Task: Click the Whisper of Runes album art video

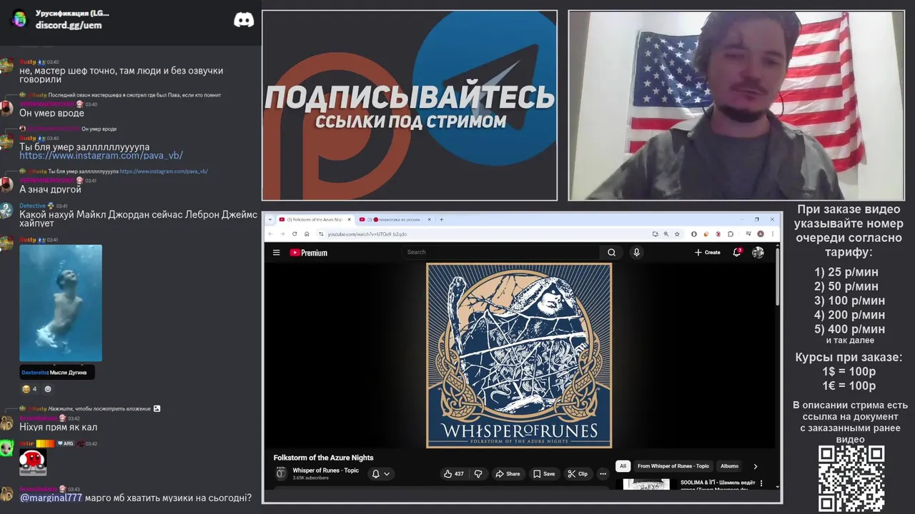Action: 519,356
